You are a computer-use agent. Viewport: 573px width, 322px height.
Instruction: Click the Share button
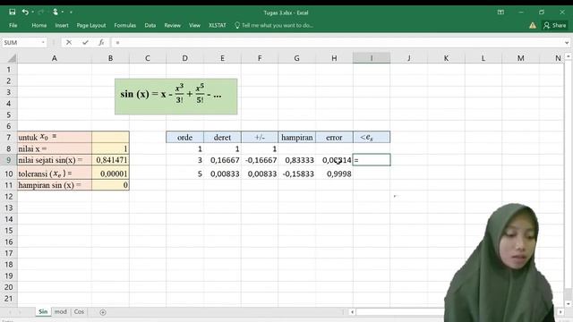[555, 25]
